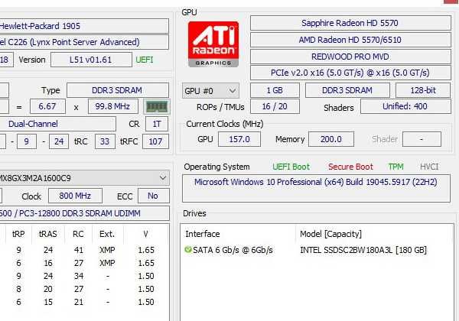Image resolution: width=459 pixels, height=321 pixels.
Task: Click the 128-bit bus width field
Action: coord(423,90)
